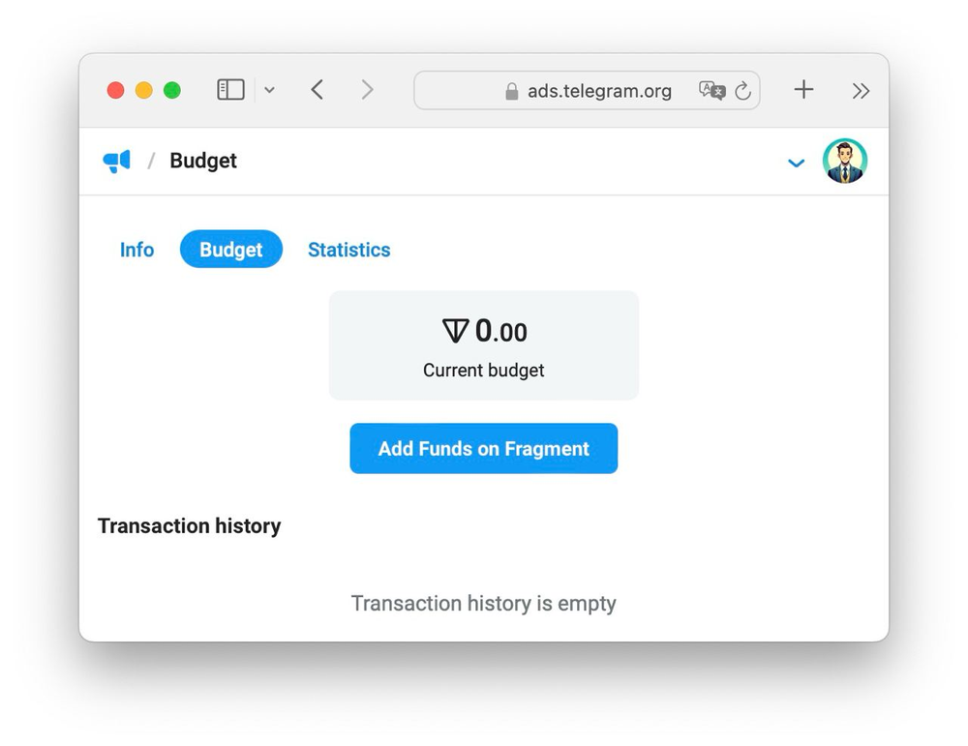Switch to the Info tab
The image size is (968, 746).
coord(136,250)
